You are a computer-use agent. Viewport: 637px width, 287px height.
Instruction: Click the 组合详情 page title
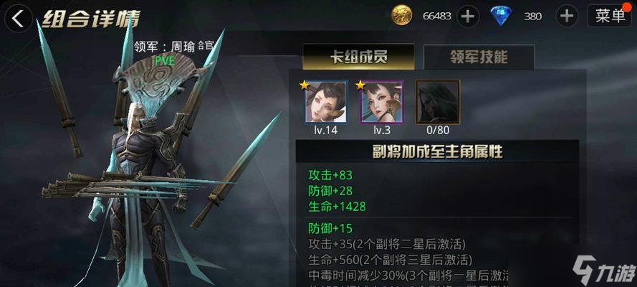(x=91, y=19)
